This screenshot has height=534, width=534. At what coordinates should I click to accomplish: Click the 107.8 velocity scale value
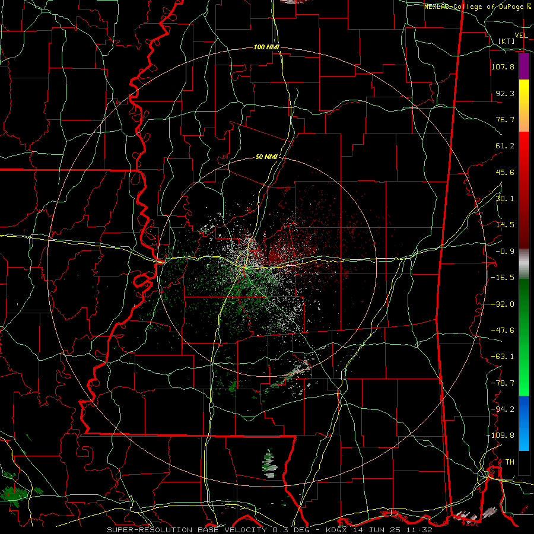503,66
